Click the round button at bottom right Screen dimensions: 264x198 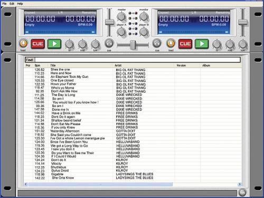click(x=242, y=193)
